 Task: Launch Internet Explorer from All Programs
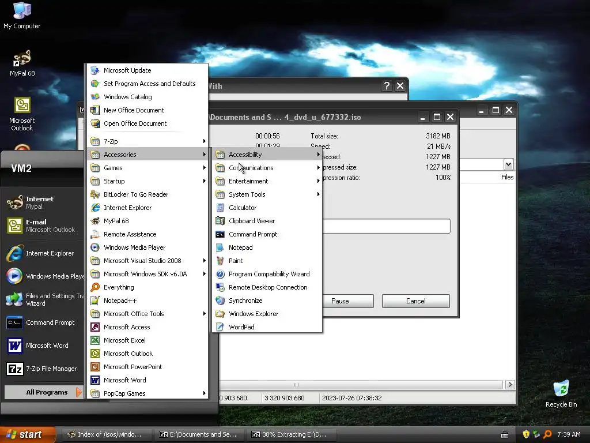pos(147,208)
